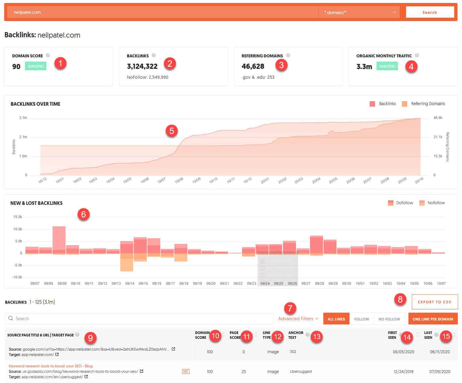Click the tall 09/09 bar in New & Lost chart
This screenshot has width=462, height=383.
(x=59, y=240)
